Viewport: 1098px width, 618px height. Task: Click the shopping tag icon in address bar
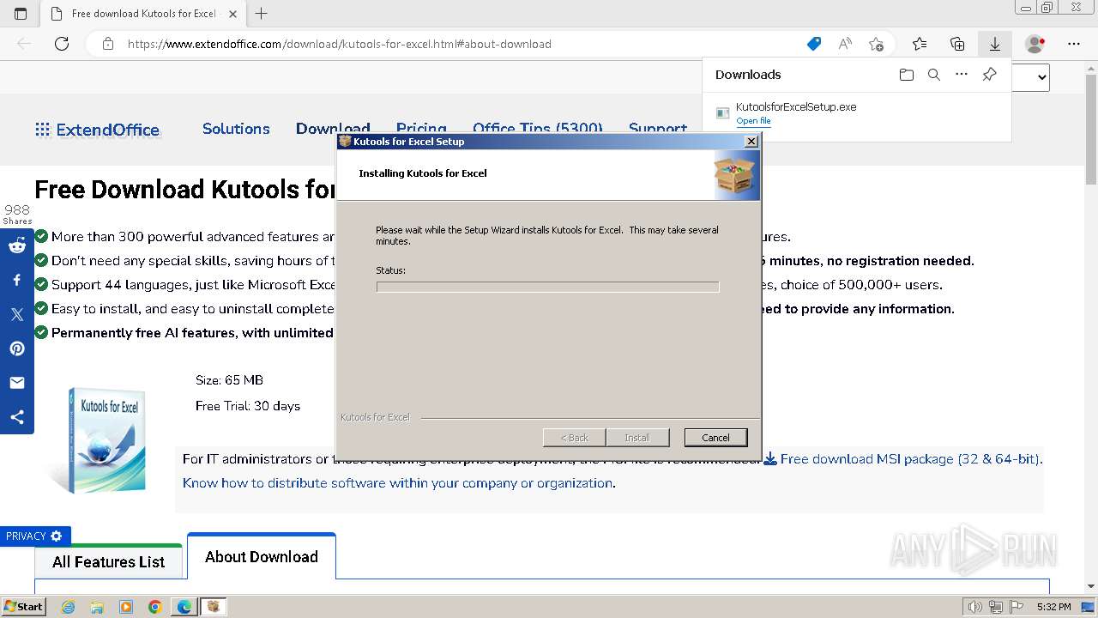pos(814,44)
